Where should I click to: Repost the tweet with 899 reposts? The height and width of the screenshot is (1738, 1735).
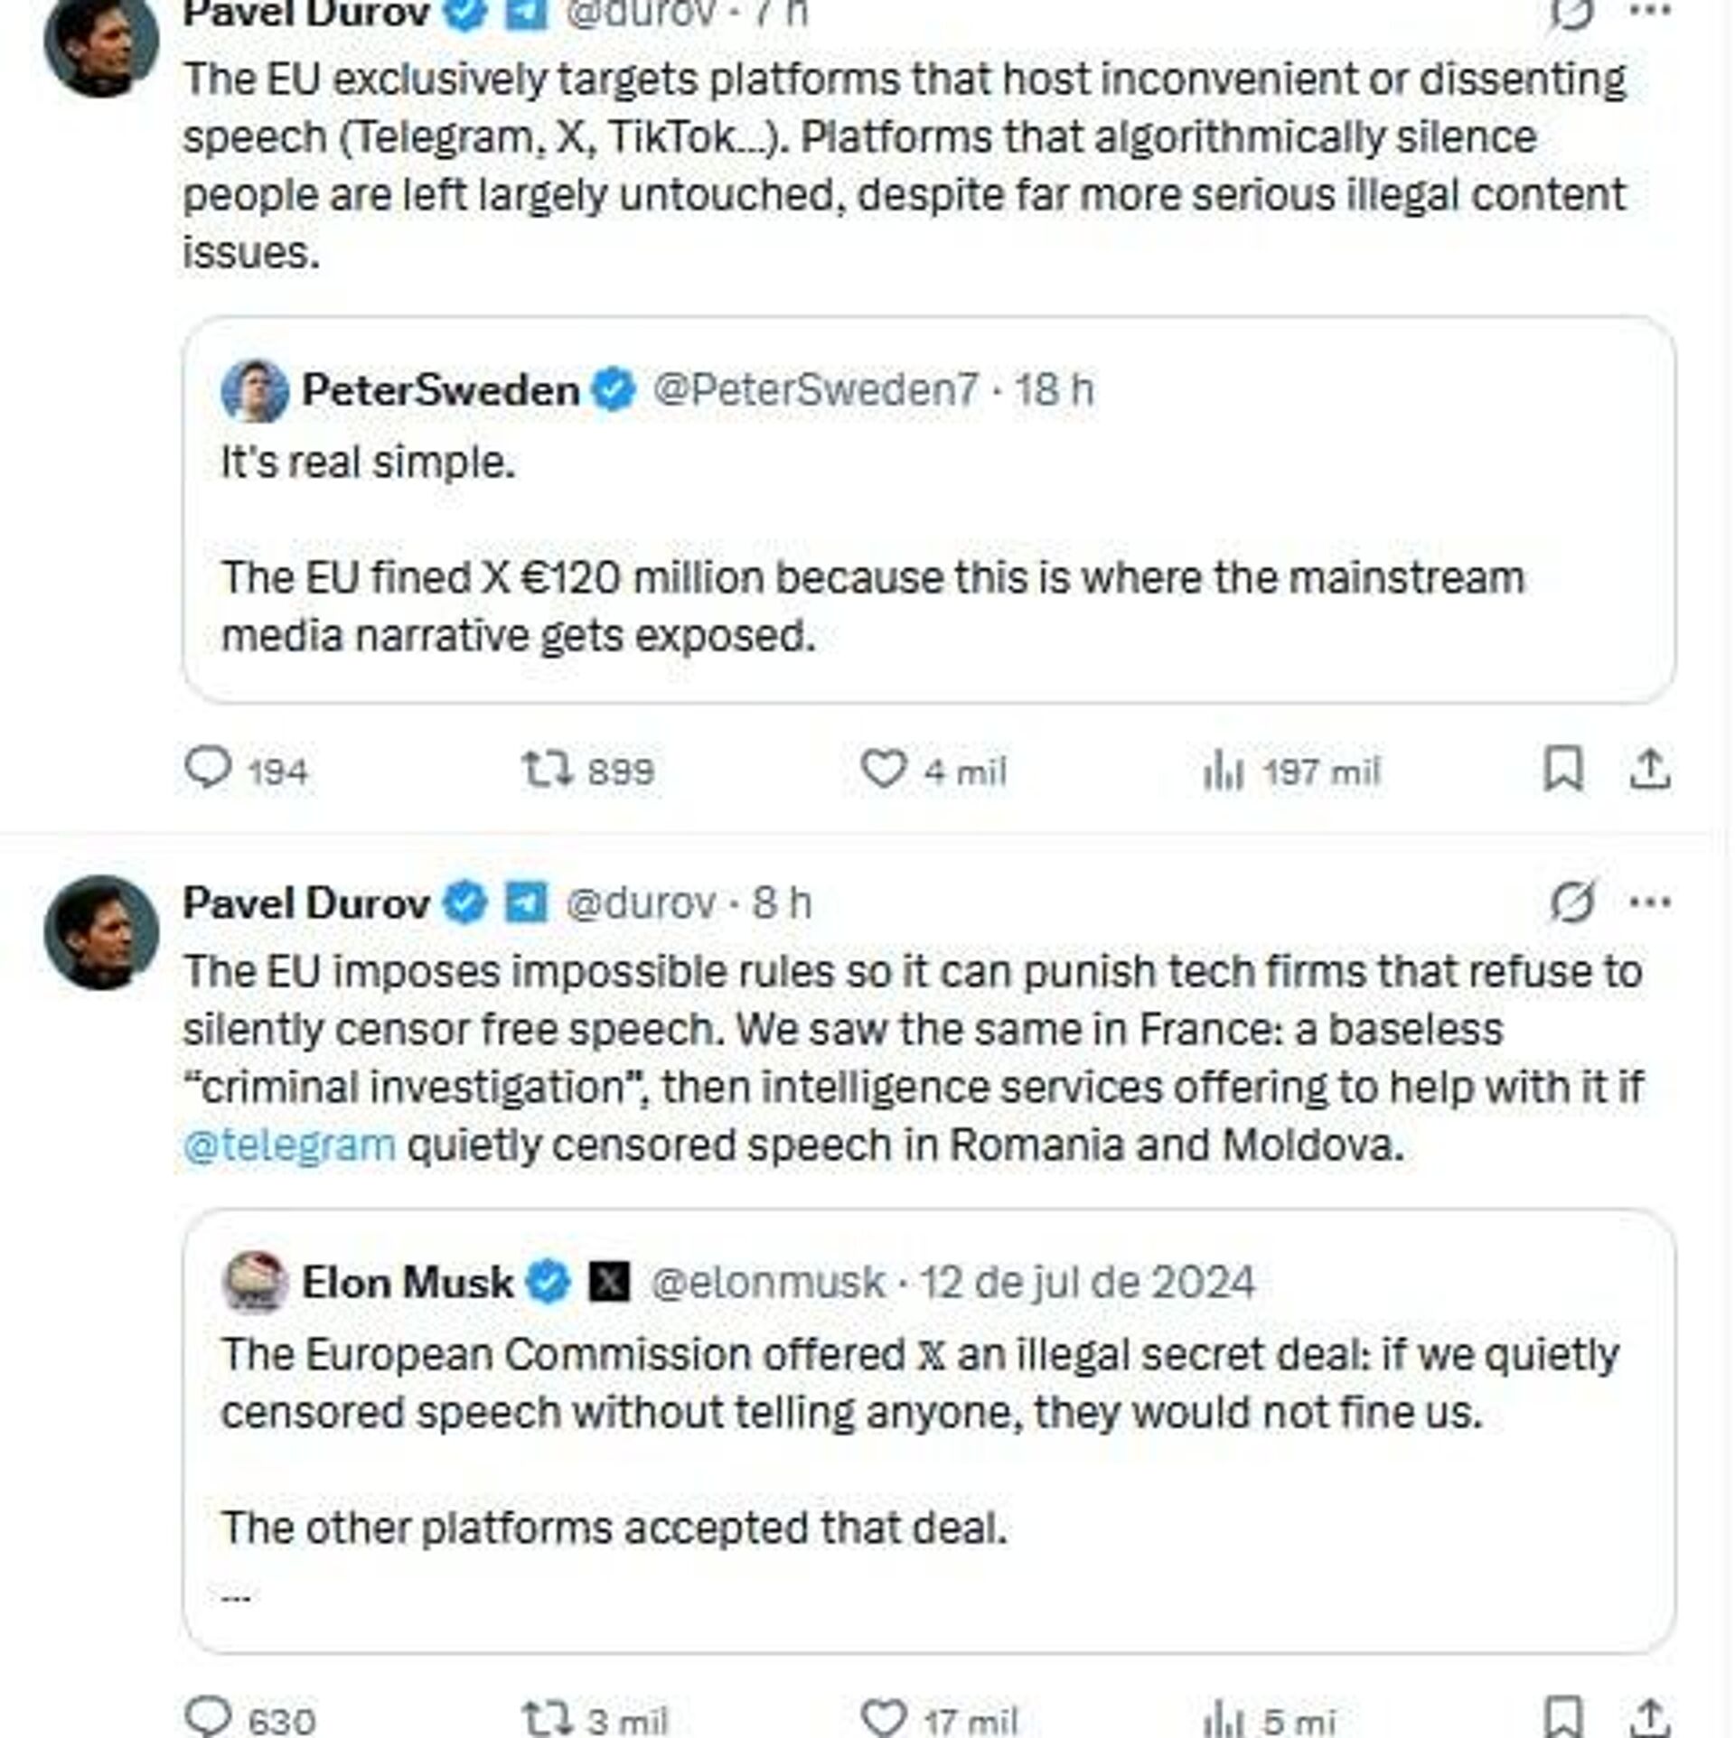(x=548, y=769)
